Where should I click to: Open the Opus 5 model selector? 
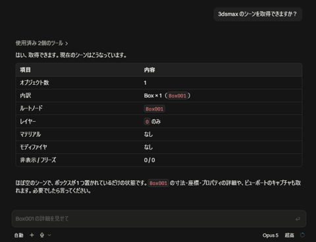point(271,235)
